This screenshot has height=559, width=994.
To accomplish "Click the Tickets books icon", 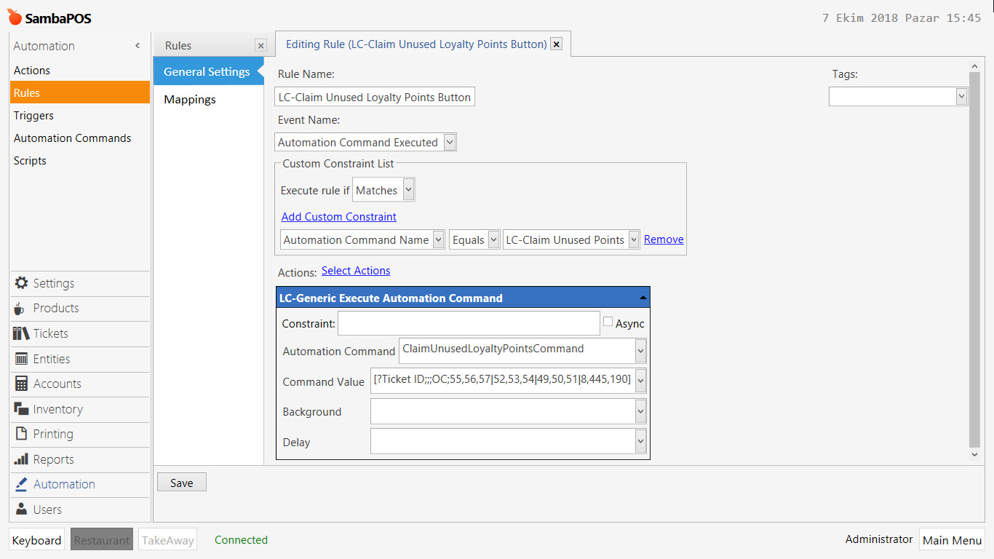I will tap(21, 333).
